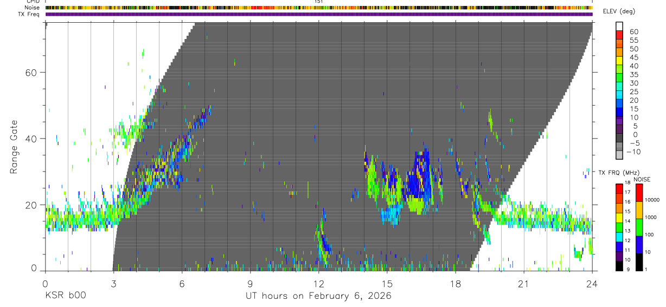Click the 'UT hours on February 6, 2026' axis title
This screenshot has height=307, width=666.
(318, 296)
